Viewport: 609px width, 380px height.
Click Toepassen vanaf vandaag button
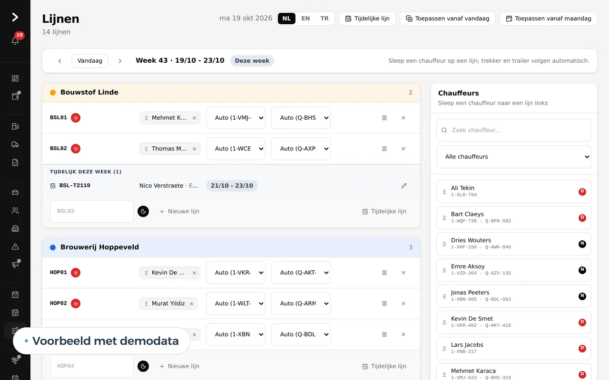pyautogui.click(x=448, y=19)
